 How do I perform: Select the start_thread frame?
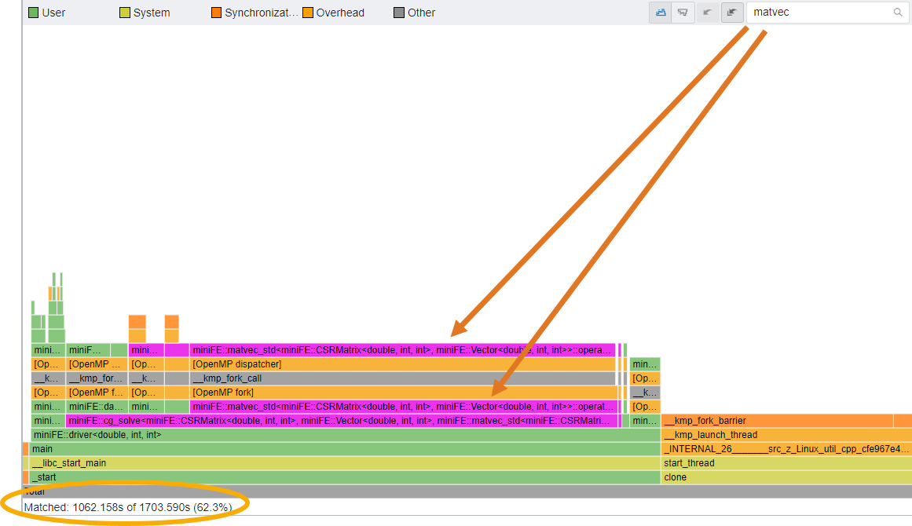point(786,463)
